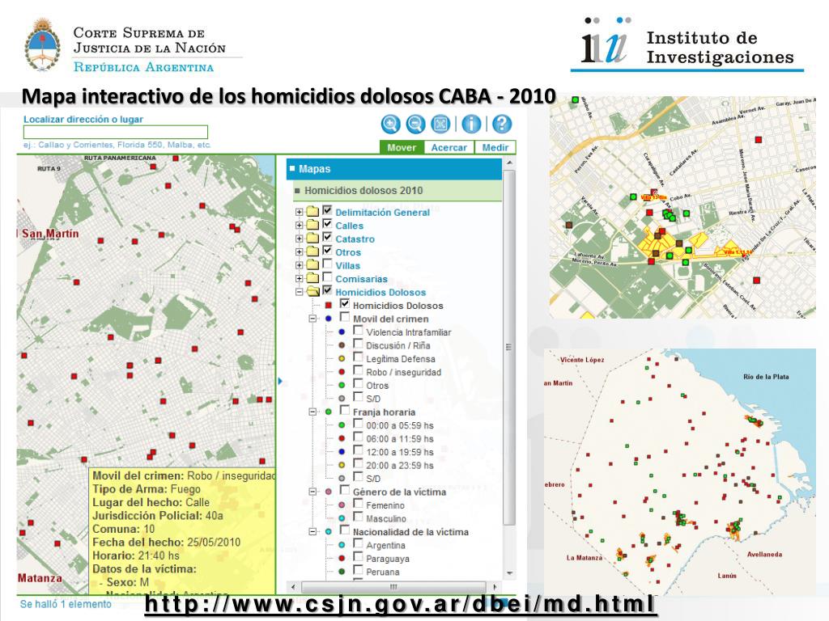Click the Otros layer label link

point(348,252)
